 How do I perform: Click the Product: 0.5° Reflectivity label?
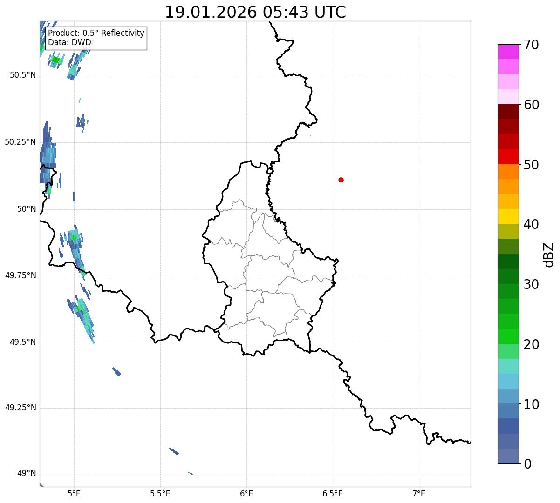(96, 34)
